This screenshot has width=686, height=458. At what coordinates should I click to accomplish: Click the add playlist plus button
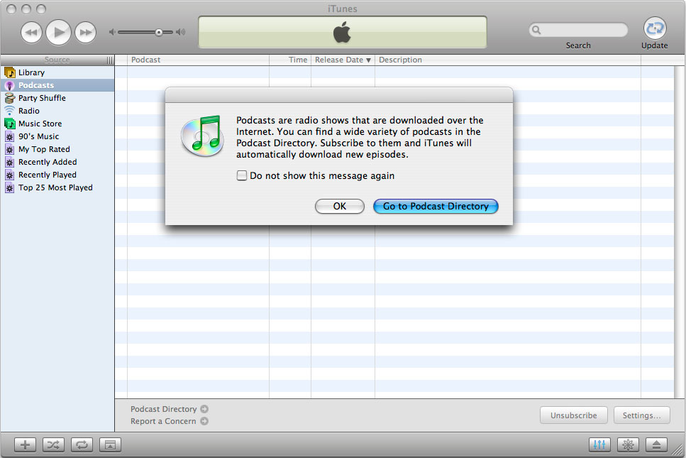coord(26,445)
